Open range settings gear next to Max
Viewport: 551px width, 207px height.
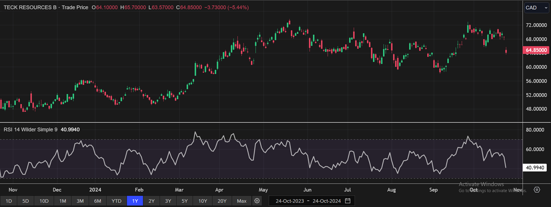point(257,201)
